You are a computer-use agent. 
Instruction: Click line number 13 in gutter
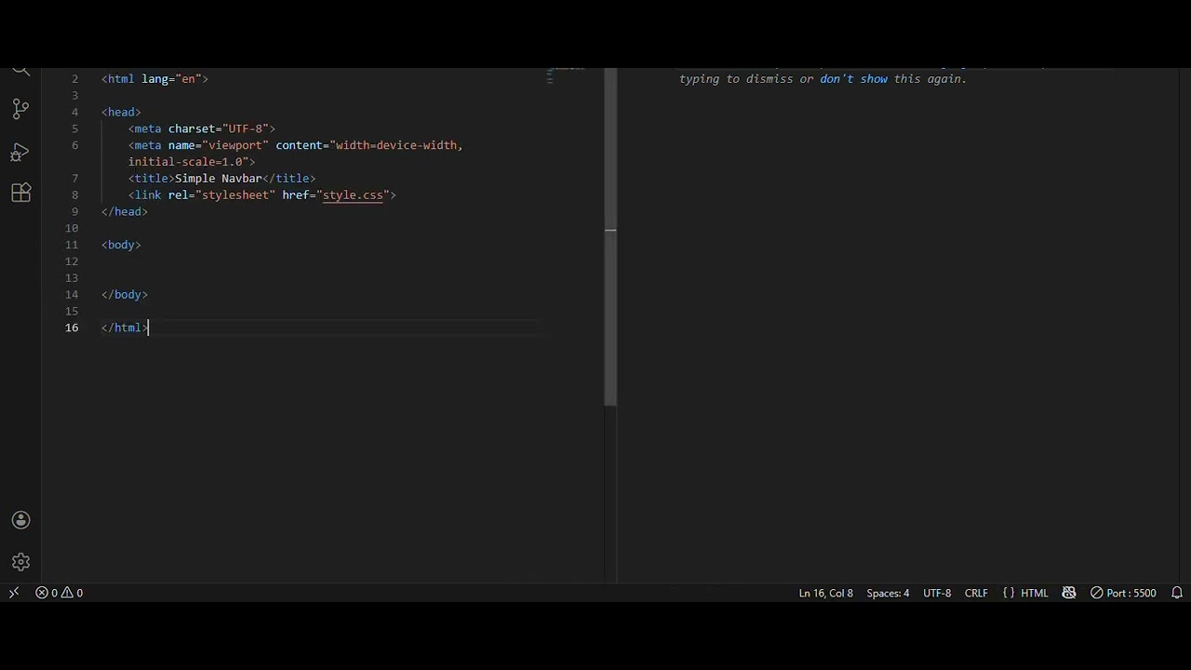coord(72,278)
